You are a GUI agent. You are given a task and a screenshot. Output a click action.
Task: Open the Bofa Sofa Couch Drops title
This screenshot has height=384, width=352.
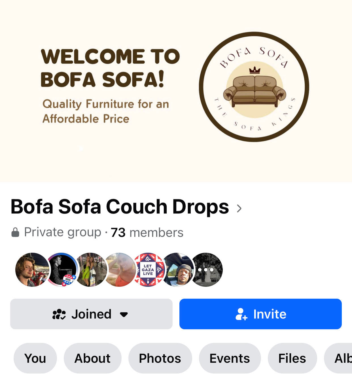120,207
